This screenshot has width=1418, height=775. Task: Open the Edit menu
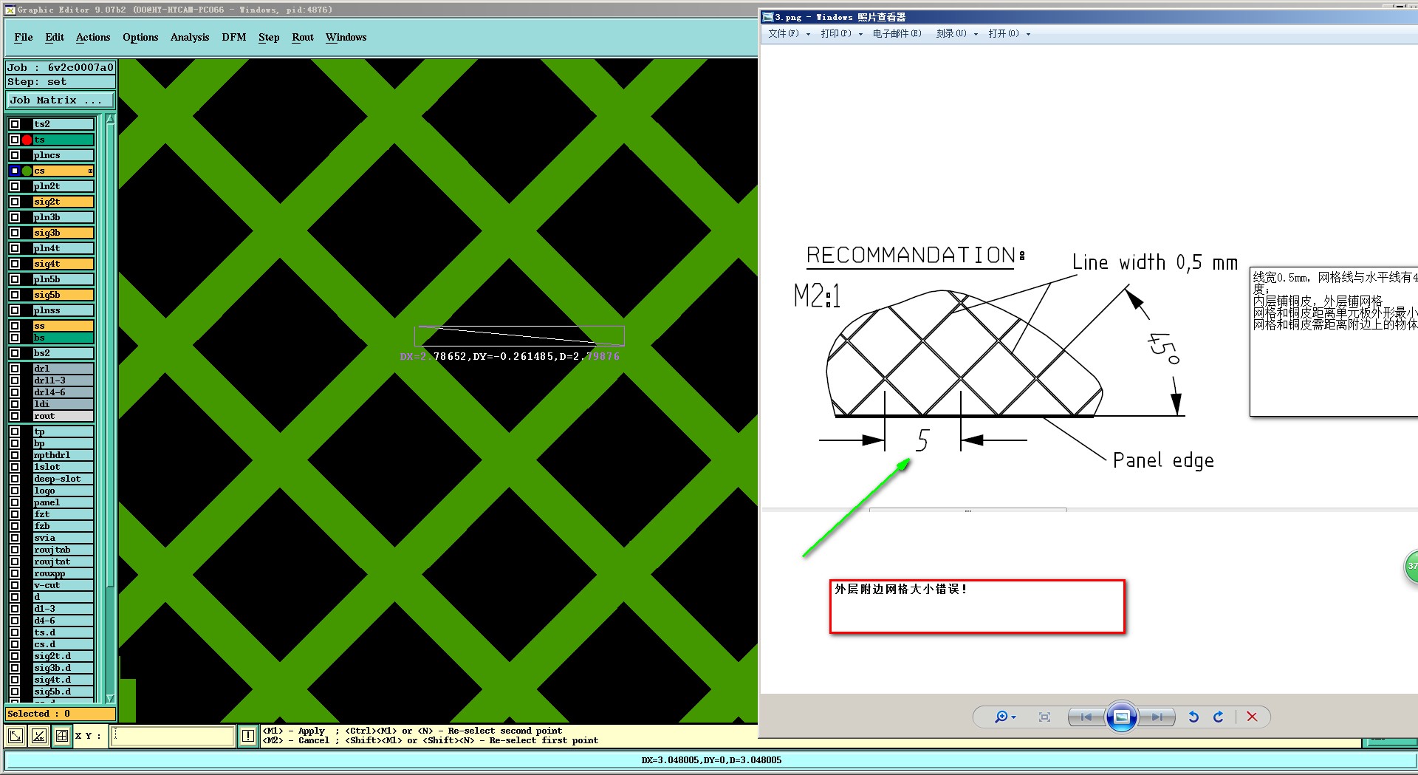[x=55, y=37]
